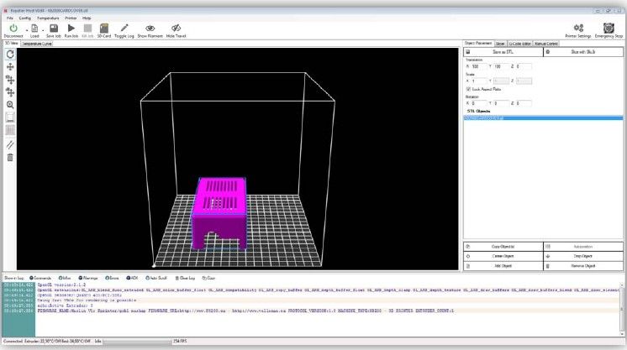Viewport: 627px width, 350px height.
Task: Click the Center Object button
Action: click(503, 256)
